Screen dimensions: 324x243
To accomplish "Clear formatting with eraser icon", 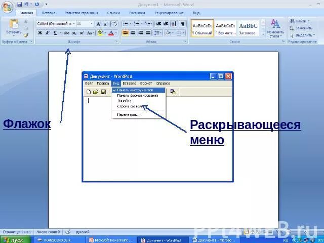I will pos(114,24).
